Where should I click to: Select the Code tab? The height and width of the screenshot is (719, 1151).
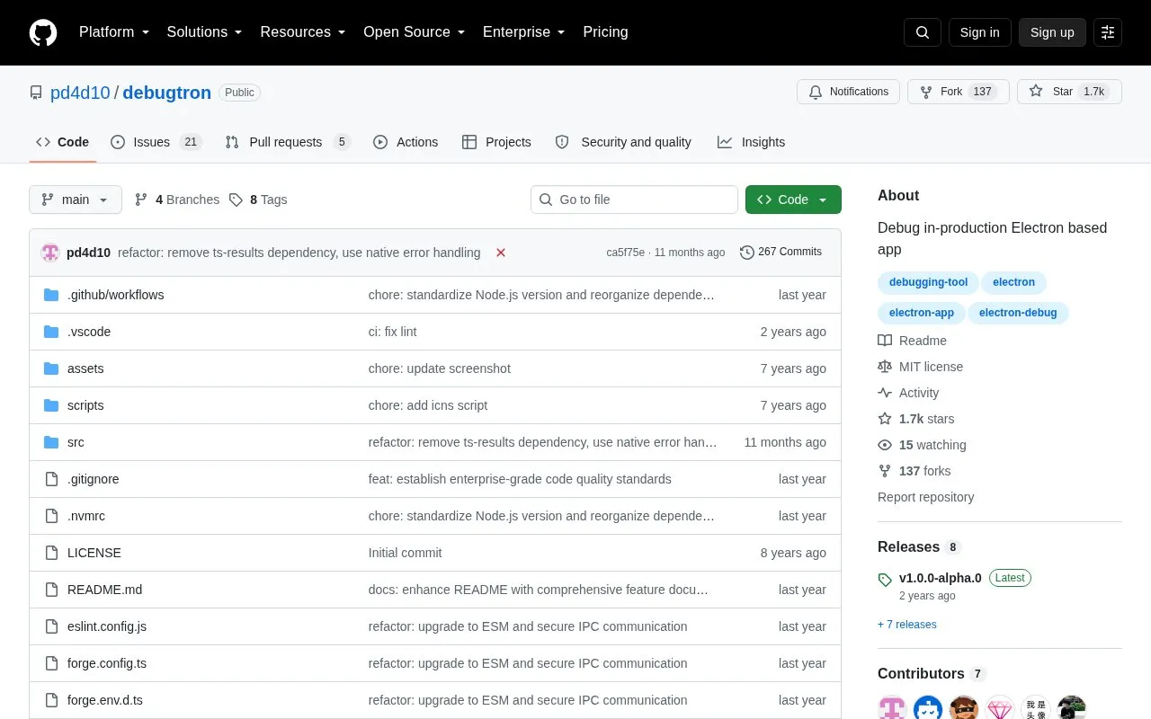pos(62,142)
